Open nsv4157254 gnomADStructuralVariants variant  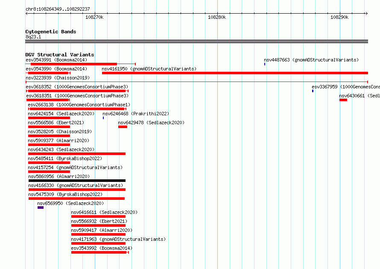[75, 167]
